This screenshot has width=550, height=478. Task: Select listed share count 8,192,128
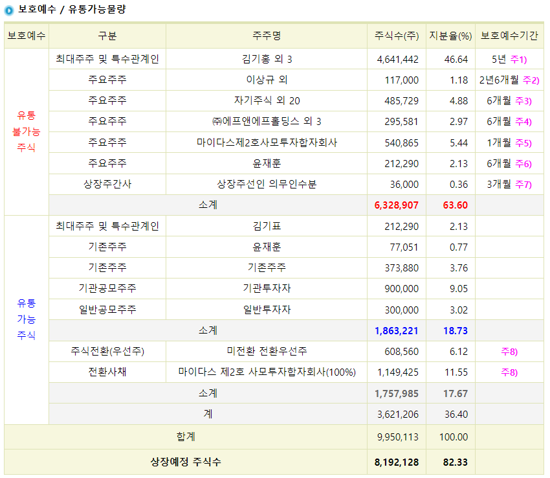click(397, 462)
